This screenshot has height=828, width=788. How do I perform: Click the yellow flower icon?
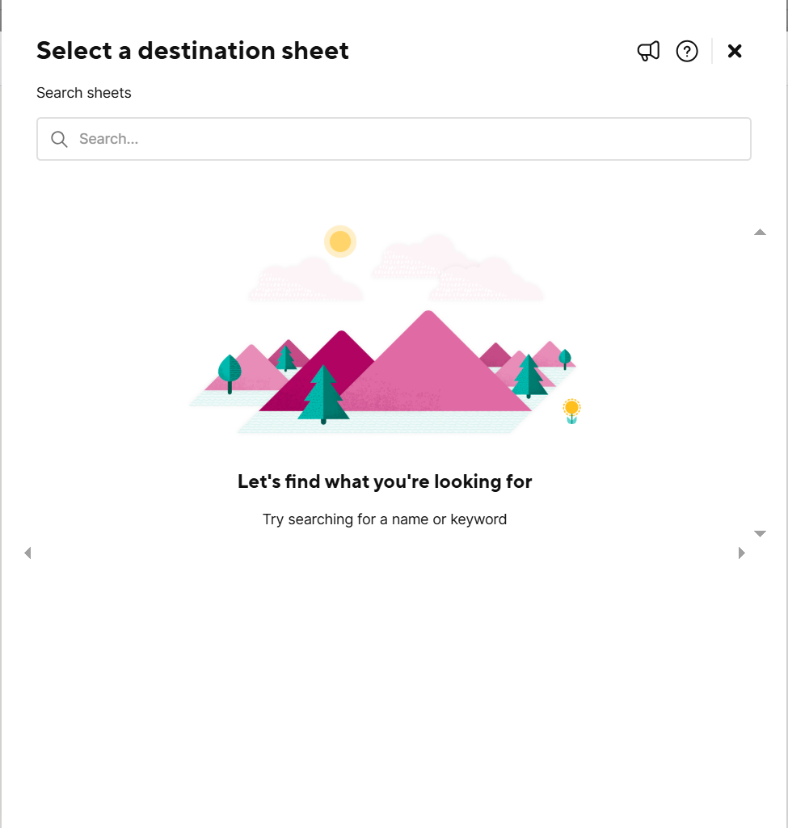click(x=571, y=411)
